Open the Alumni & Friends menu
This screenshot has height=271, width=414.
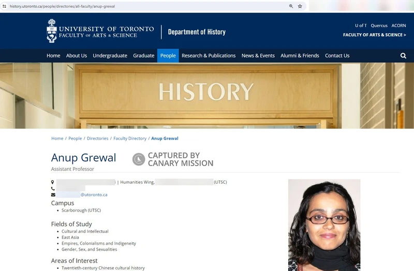(300, 56)
